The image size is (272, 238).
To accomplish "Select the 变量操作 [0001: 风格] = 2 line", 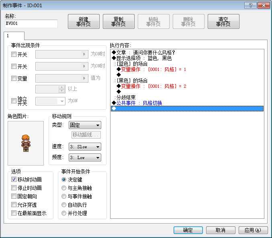I will pyautogui.click(x=187, y=86).
